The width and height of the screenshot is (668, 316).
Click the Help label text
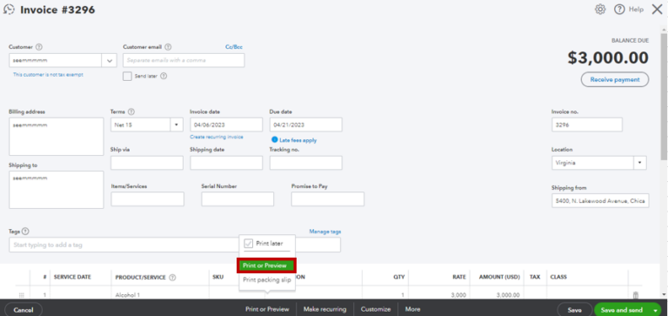(x=636, y=10)
